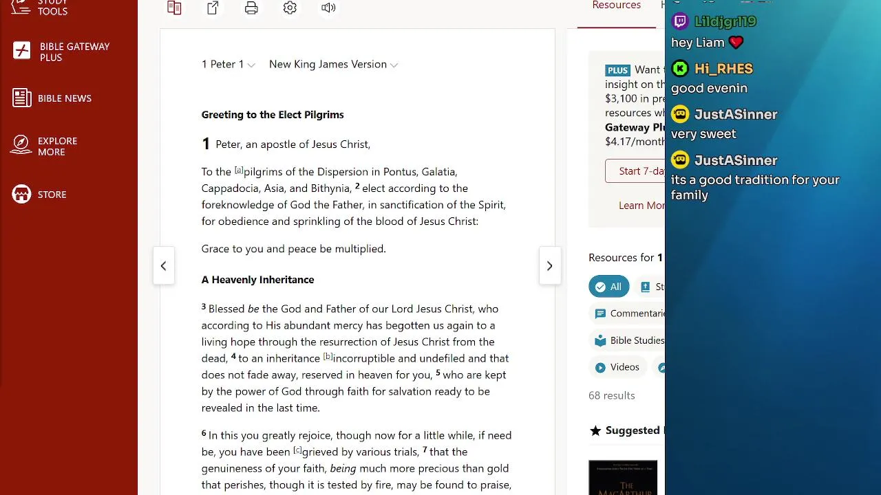The image size is (881, 495).
Task: Click username Hi_RHES in chat
Action: coord(723,68)
